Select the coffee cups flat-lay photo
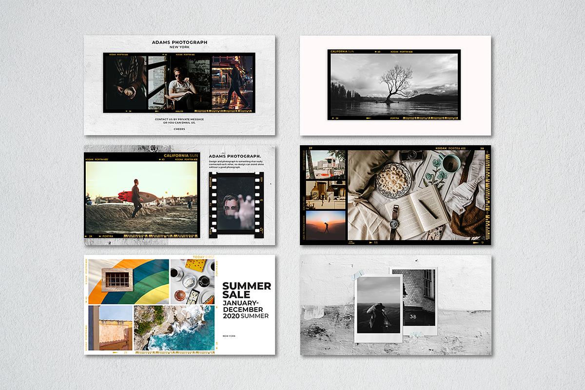 (x=192, y=281)
